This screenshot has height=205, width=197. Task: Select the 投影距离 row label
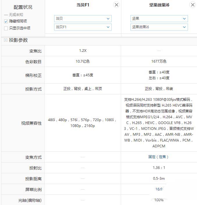point(33,179)
